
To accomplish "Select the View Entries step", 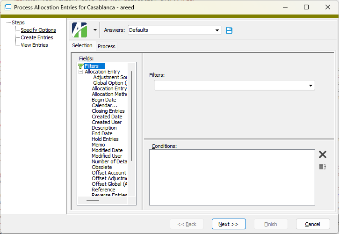I will point(34,45).
